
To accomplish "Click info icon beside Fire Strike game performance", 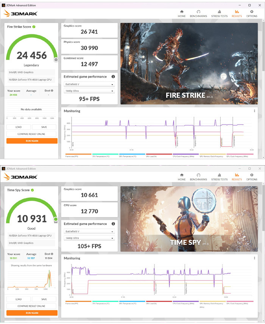I will point(113,77).
